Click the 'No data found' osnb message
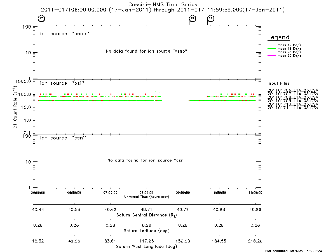Screen dimensions: 326x252 147,51
